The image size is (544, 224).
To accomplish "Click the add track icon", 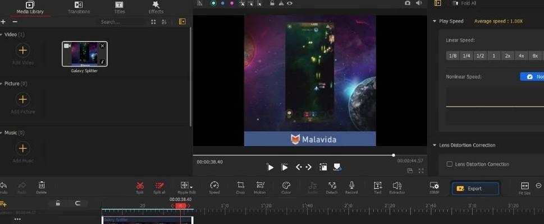I will pyautogui.click(x=3, y=204).
